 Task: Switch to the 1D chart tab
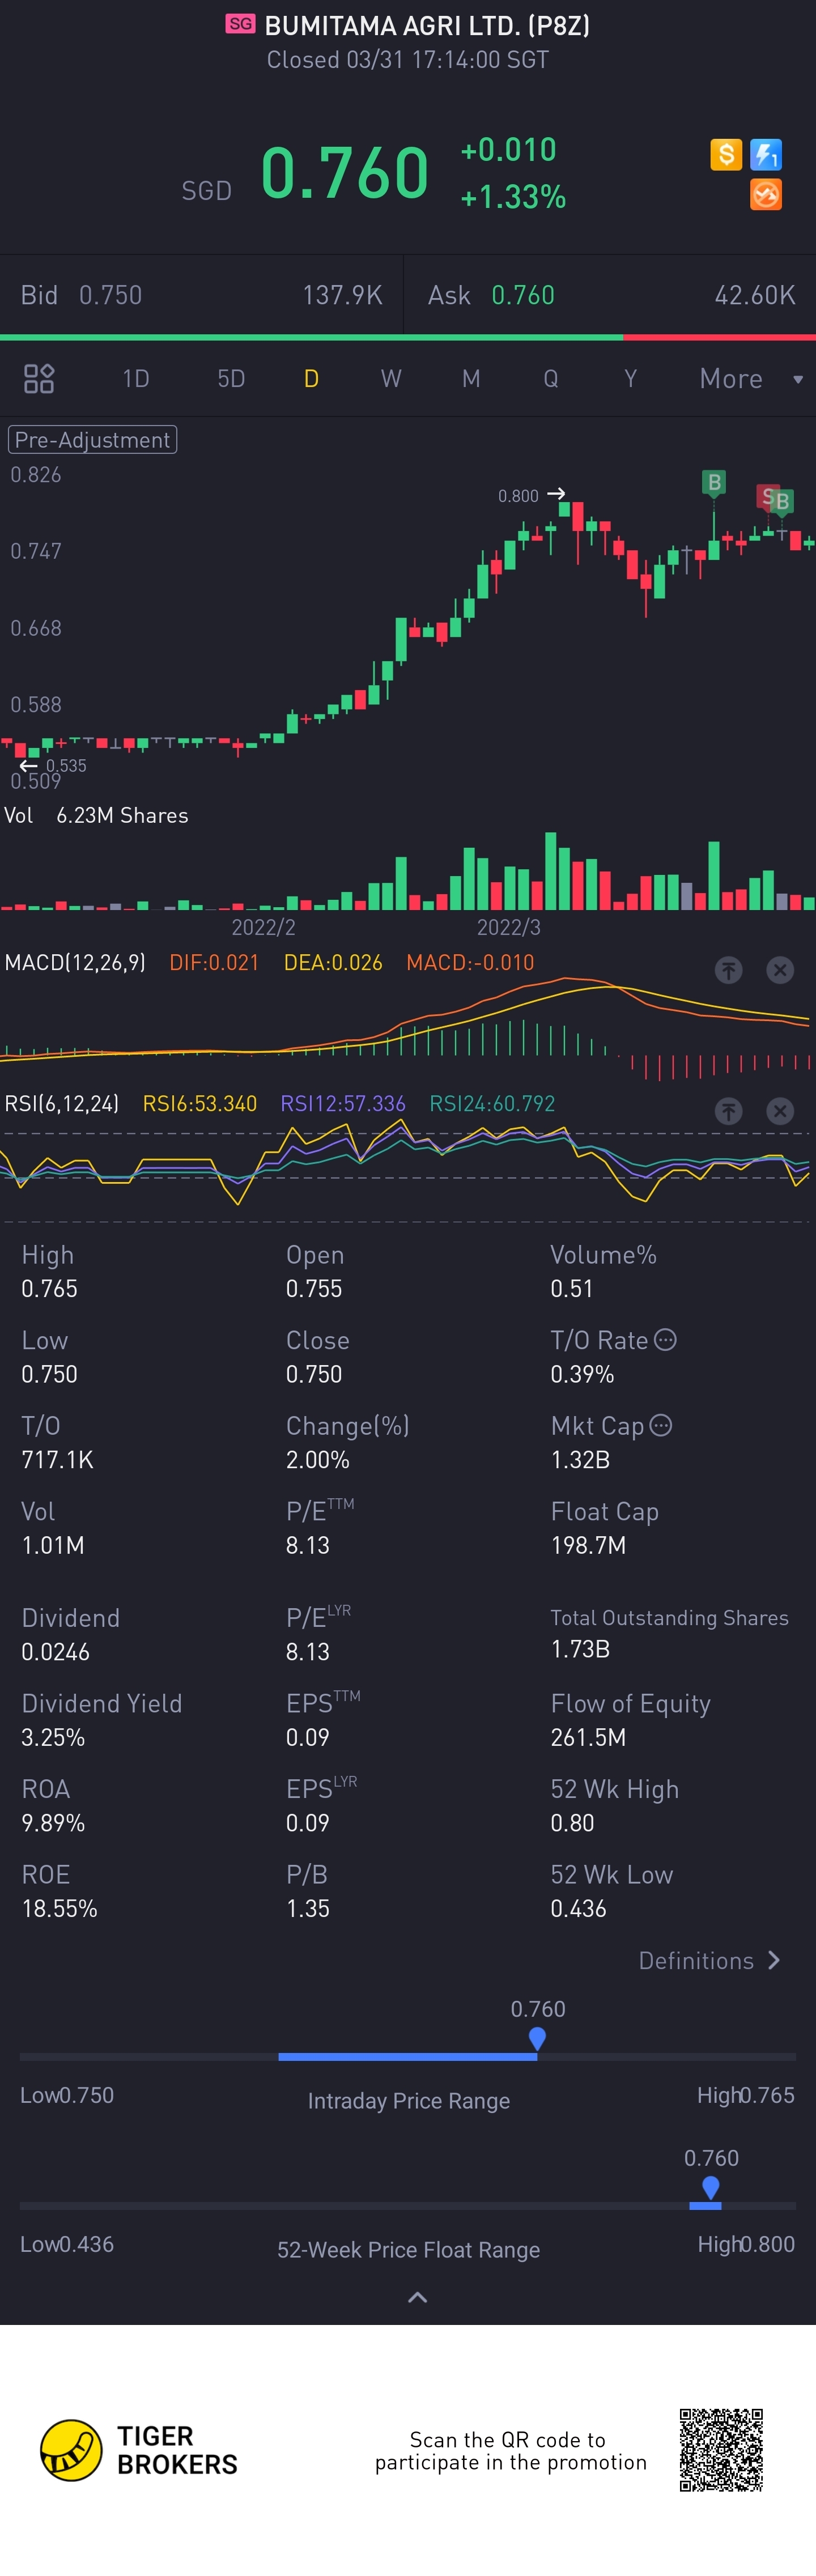[136, 379]
